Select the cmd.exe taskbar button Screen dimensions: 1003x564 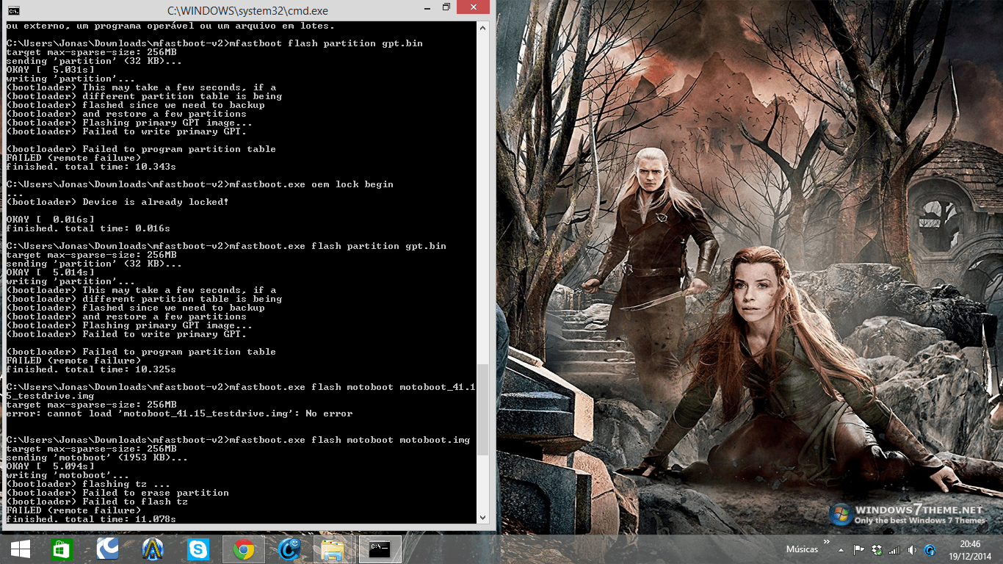click(380, 549)
